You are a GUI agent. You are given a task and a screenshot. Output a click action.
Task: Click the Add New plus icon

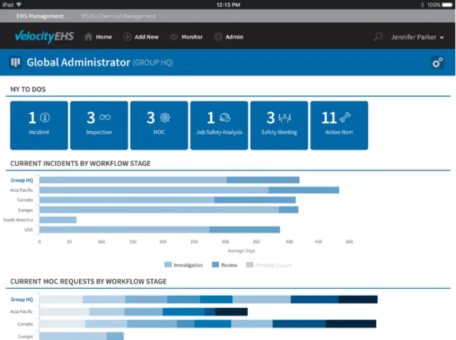pyautogui.click(x=127, y=37)
